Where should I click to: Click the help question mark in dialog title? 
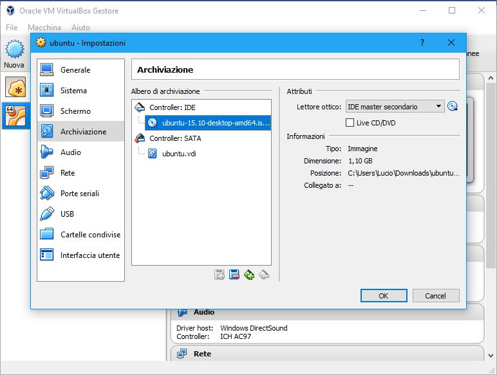click(x=422, y=42)
